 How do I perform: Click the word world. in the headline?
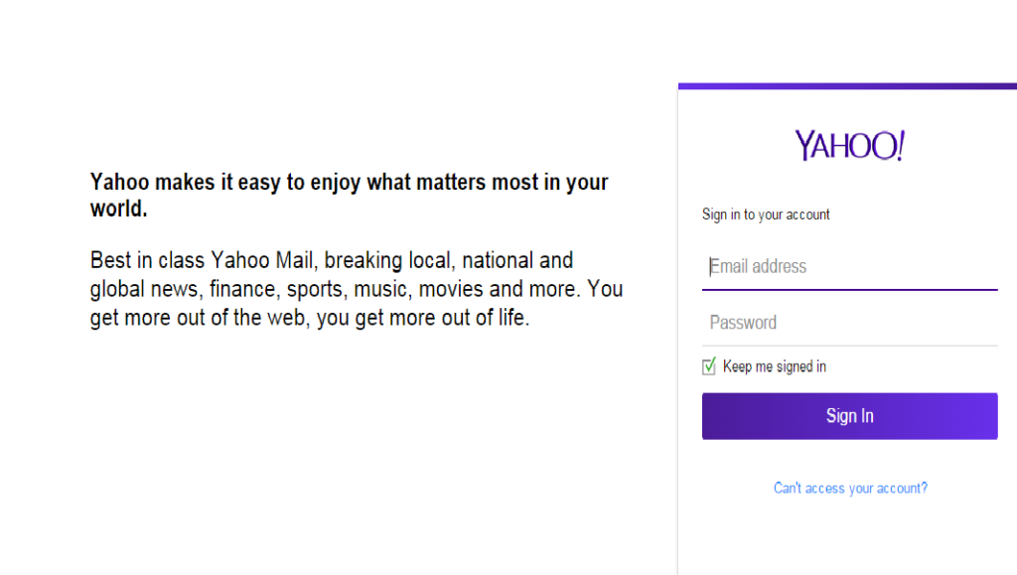[x=119, y=209]
